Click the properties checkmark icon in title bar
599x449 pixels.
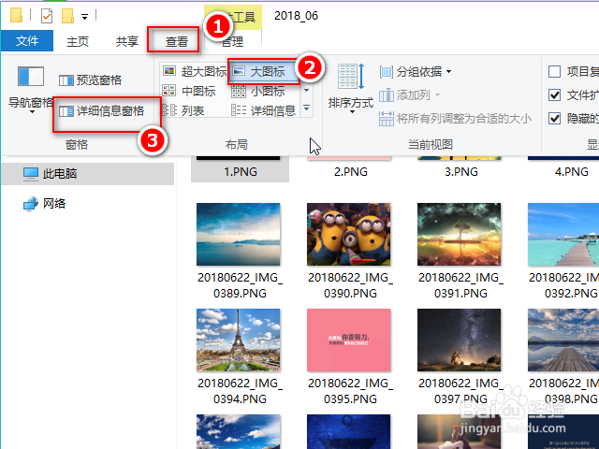(x=47, y=16)
